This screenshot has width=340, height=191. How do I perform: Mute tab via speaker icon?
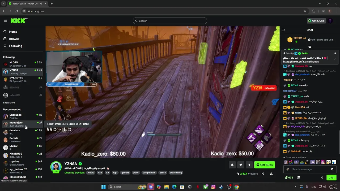(41, 4)
